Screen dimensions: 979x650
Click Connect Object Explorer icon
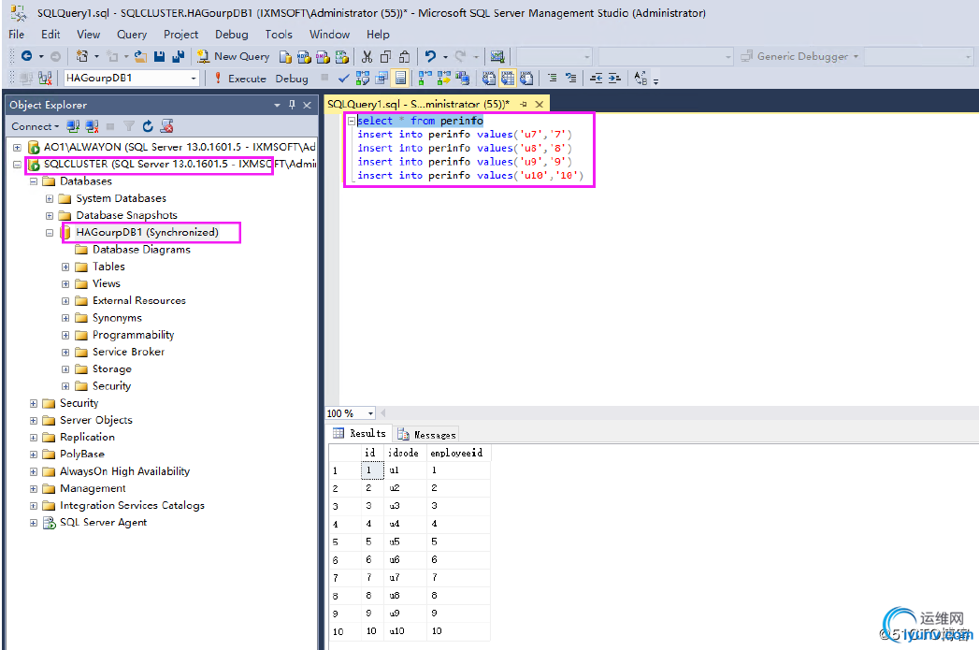pos(74,126)
